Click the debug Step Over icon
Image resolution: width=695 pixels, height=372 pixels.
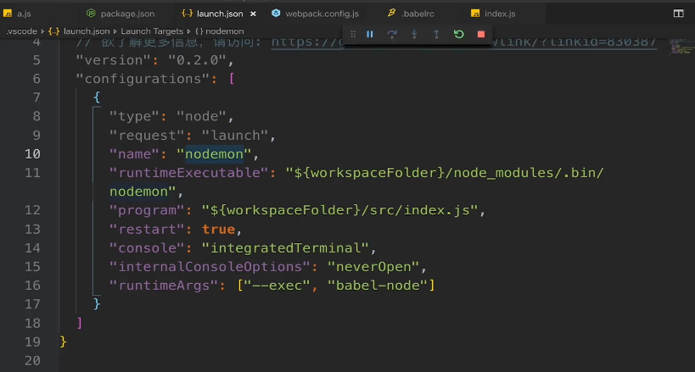point(392,34)
